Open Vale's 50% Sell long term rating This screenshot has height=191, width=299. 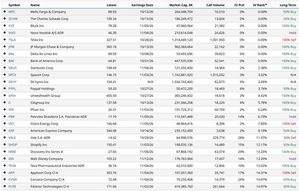290,138
